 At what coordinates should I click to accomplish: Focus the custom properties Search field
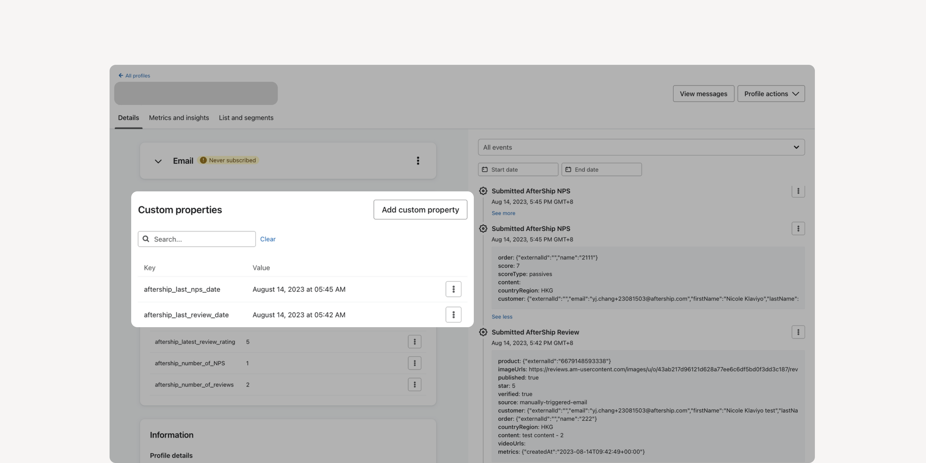(197, 239)
